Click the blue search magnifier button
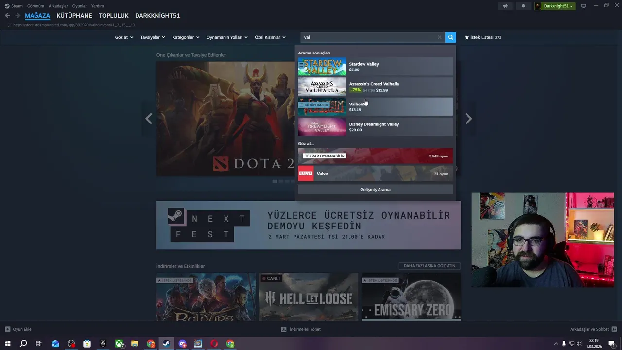The width and height of the screenshot is (622, 350). click(x=450, y=37)
